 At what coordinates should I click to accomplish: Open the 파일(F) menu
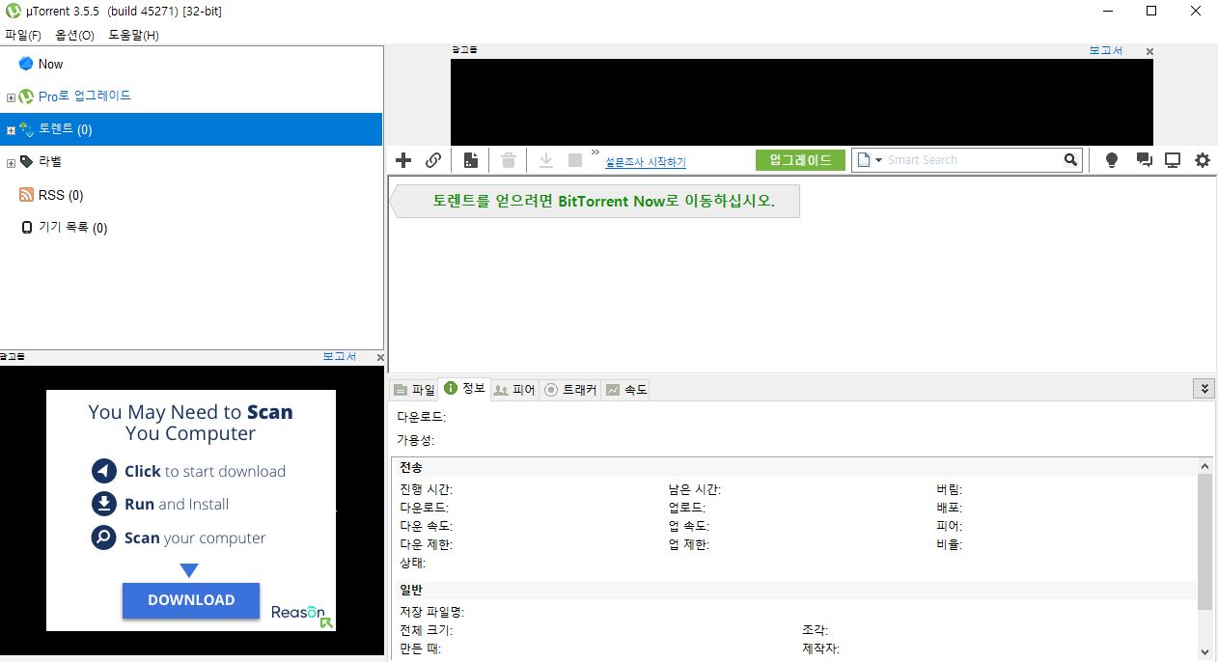click(23, 35)
